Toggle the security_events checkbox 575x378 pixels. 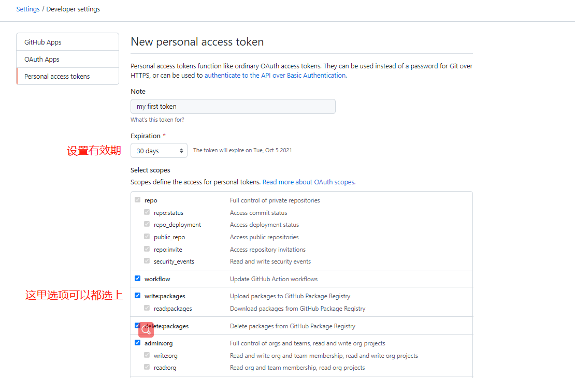click(x=147, y=260)
